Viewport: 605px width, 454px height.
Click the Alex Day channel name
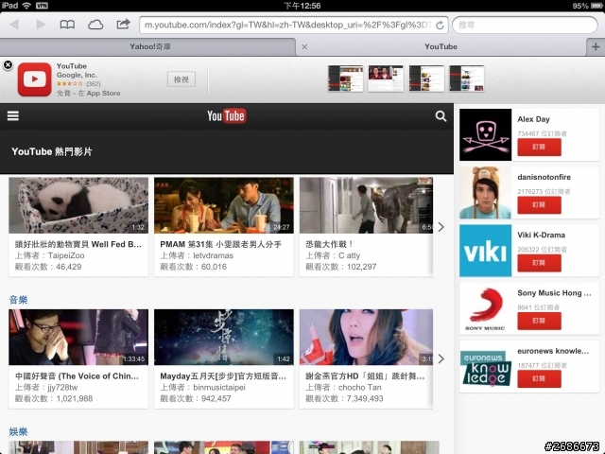tap(533, 119)
